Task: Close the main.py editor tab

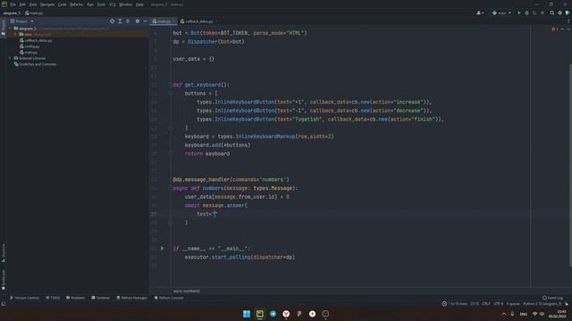Action: click(174, 21)
